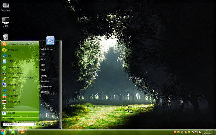Open 图片 in the Start menu
The width and height of the screenshot is (216, 135).
point(43,59)
